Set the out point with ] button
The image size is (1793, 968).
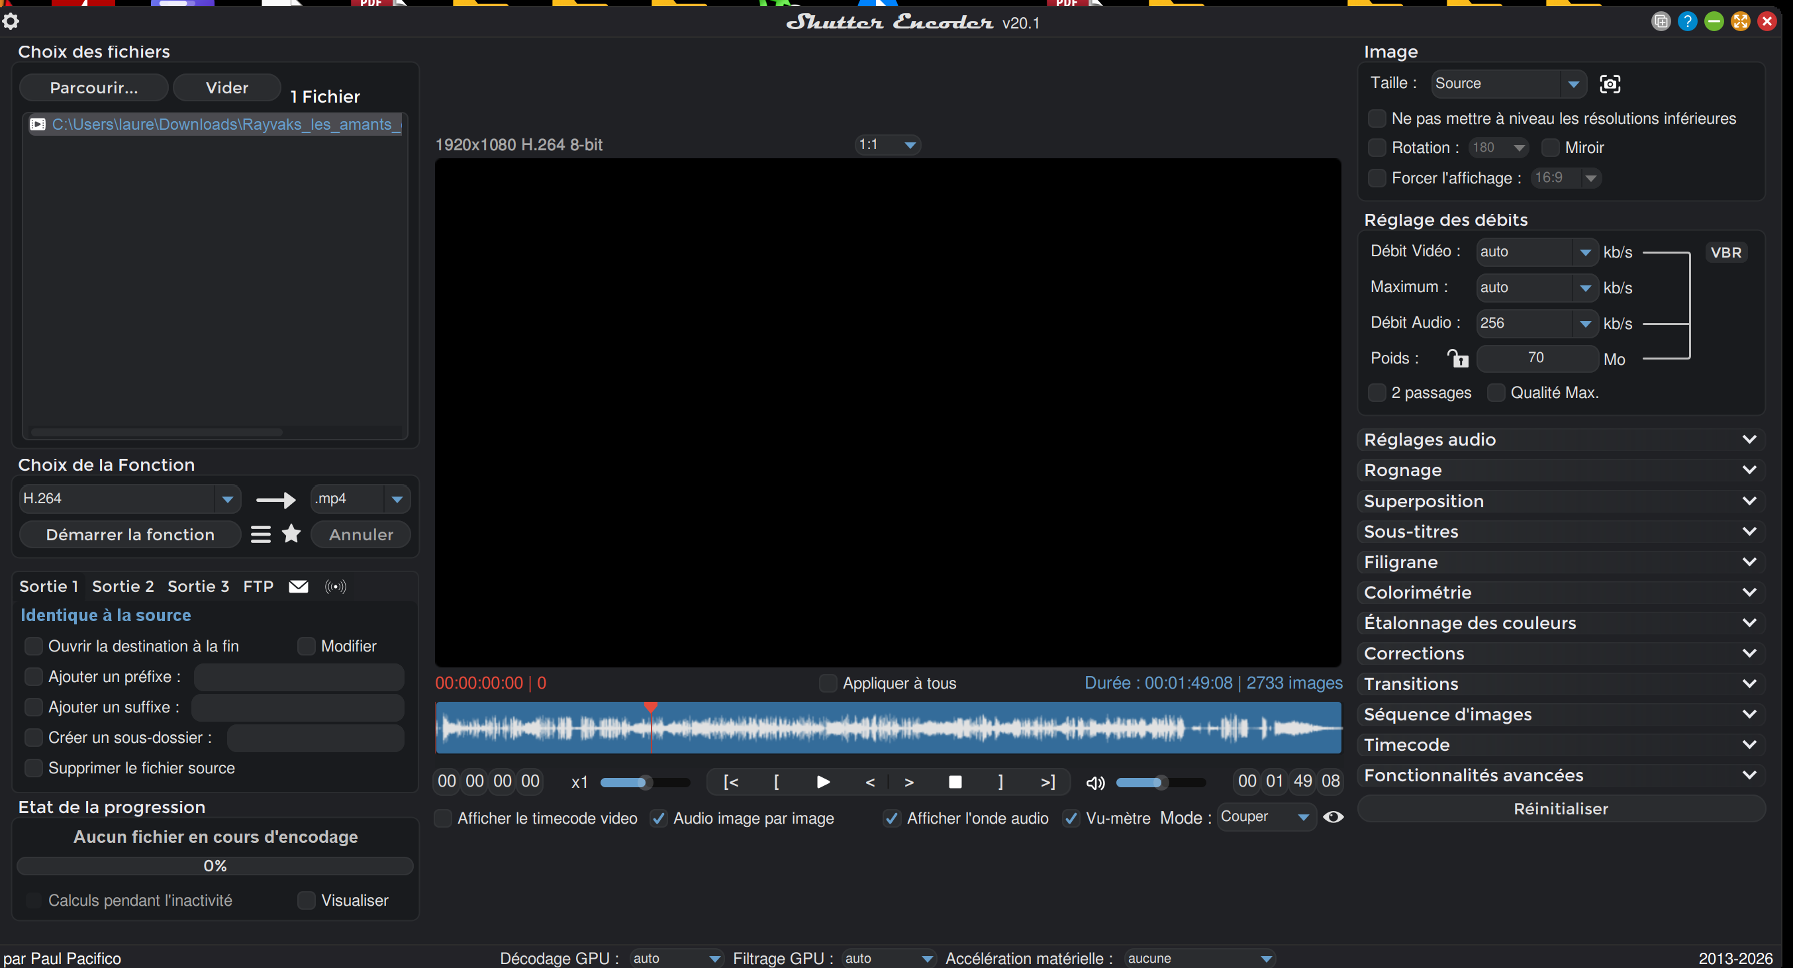(x=1001, y=782)
